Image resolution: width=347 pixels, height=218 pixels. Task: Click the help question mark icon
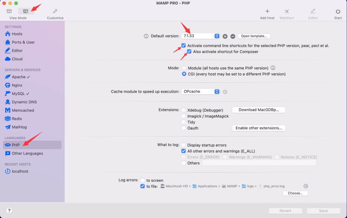tap(9, 210)
